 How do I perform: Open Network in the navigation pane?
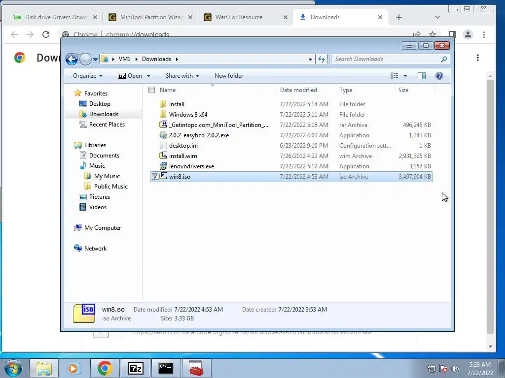[x=95, y=248]
